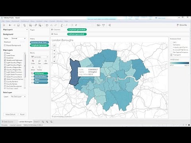
Task: Open the Show/hide cards dropdown arrow
Action: point(100,25)
